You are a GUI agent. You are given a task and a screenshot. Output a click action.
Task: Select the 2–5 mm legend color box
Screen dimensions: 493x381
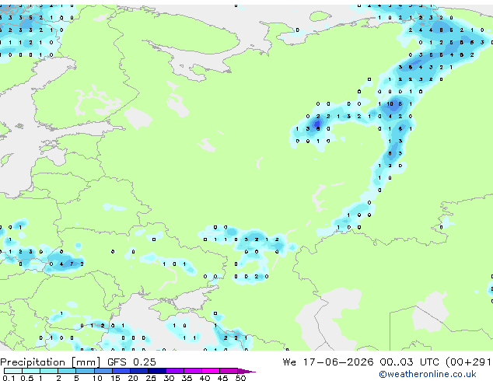[67, 371]
